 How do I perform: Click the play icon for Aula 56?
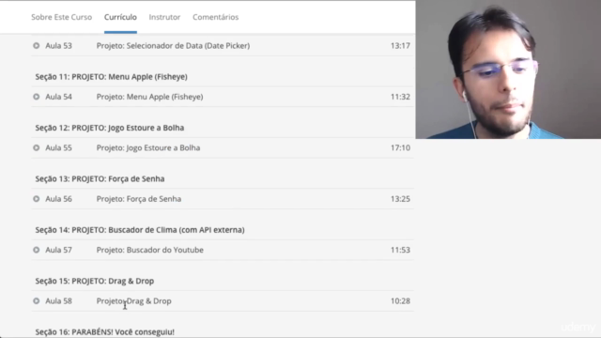pos(36,199)
